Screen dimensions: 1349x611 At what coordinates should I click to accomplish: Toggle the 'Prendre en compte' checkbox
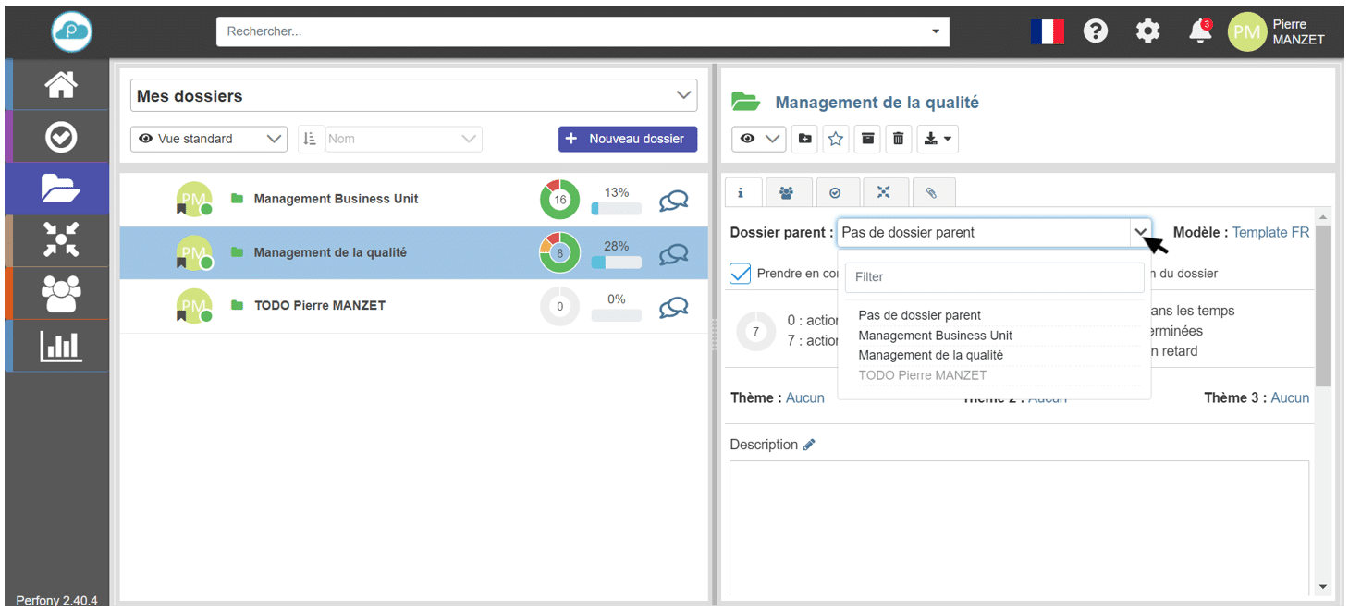(741, 274)
